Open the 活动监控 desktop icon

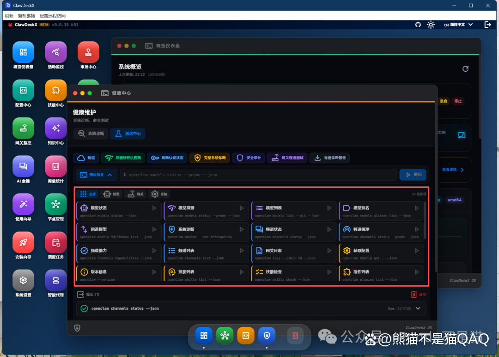tap(56, 52)
